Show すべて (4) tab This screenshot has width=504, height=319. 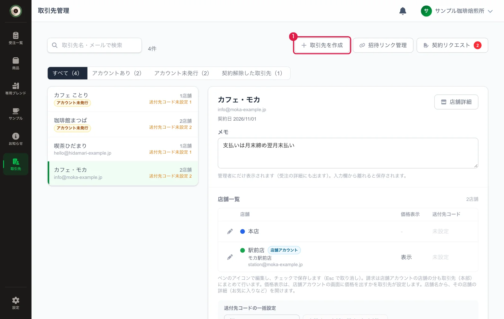click(67, 73)
